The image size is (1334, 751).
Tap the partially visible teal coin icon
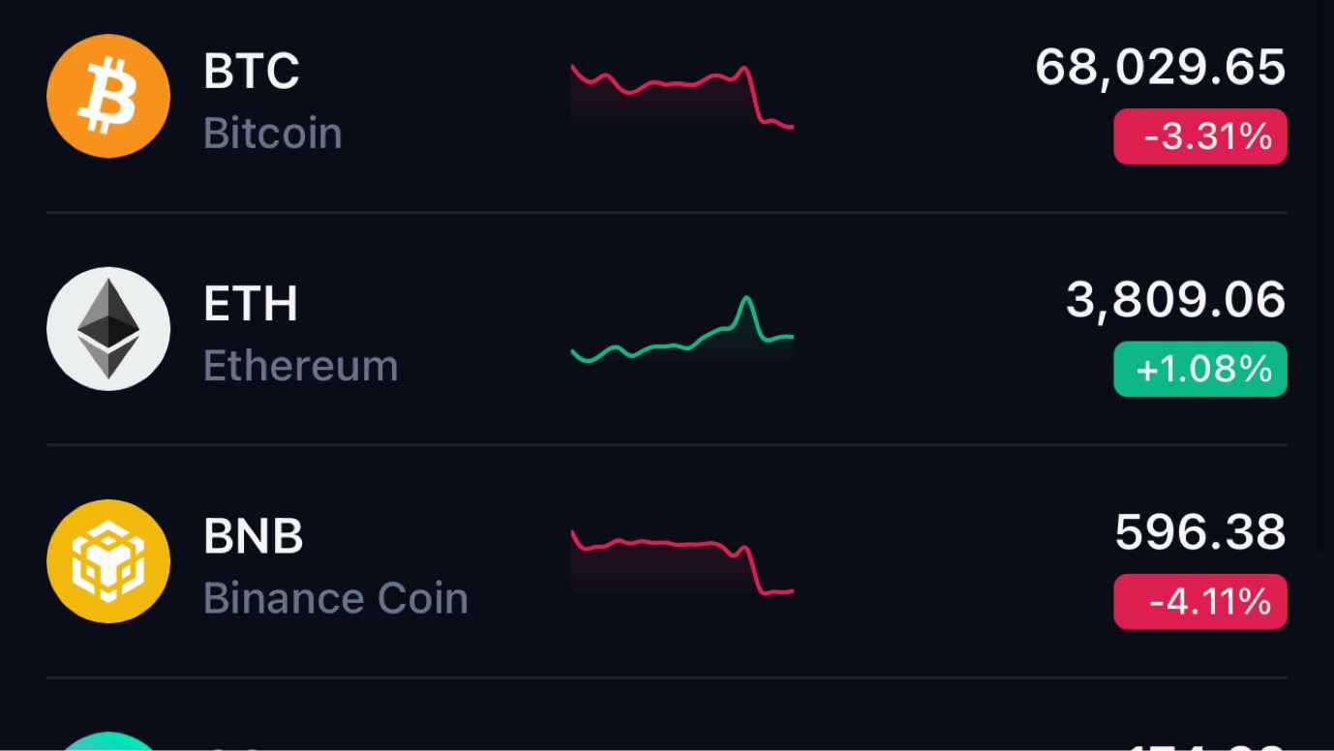[108, 742]
